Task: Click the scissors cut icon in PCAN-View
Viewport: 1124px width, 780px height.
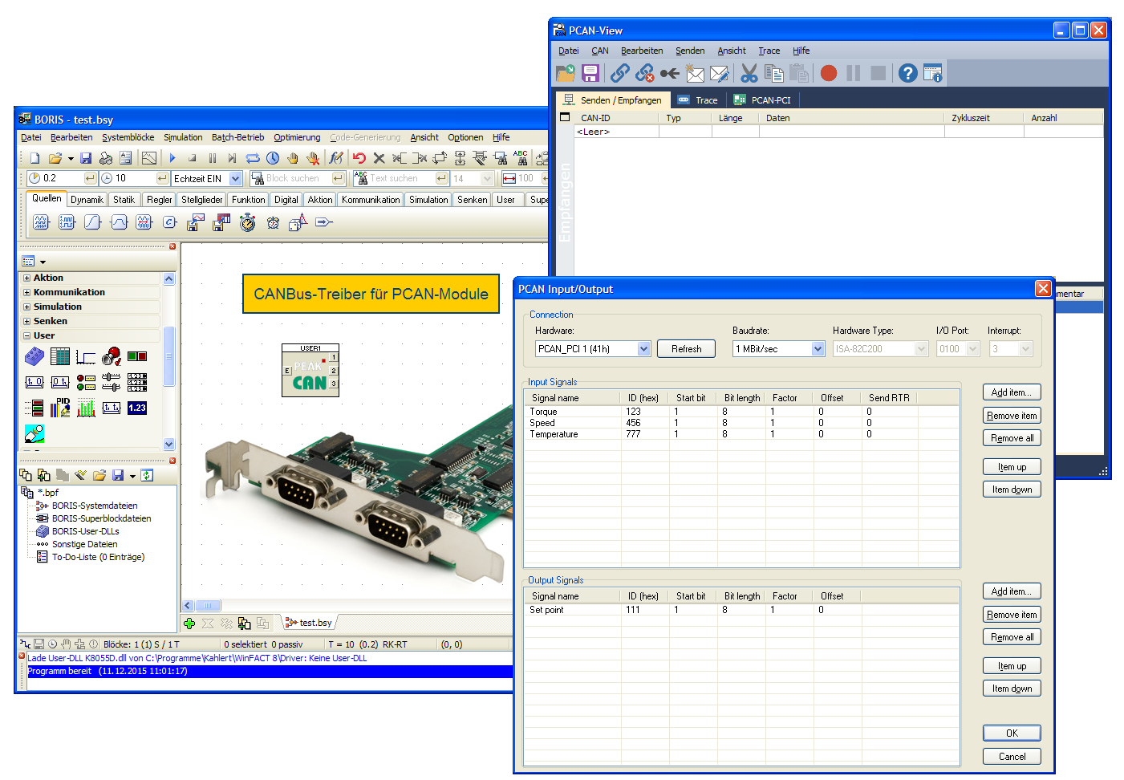Action: [749, 73]
